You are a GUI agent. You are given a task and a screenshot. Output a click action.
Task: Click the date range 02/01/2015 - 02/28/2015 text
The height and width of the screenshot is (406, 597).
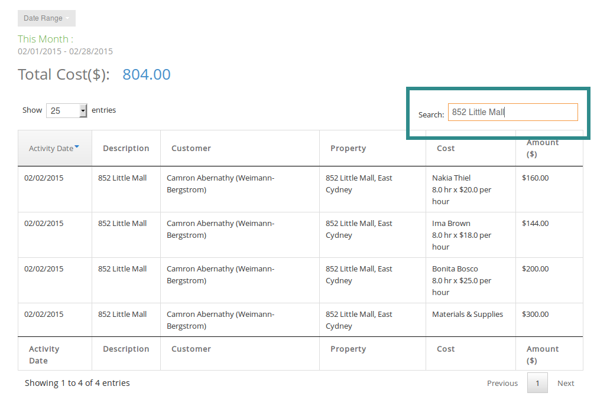coord(65,51)
